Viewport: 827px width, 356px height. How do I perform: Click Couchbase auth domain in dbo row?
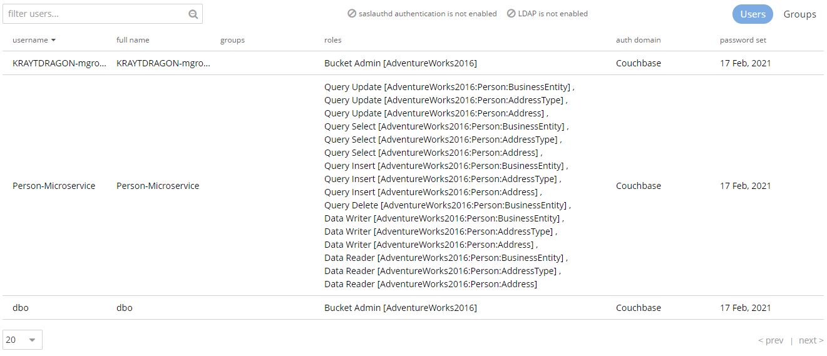click(x=639, y=308)
